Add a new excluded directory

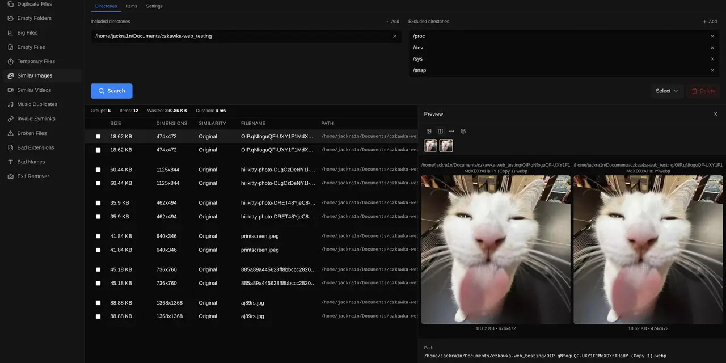[x=710, y=22]
